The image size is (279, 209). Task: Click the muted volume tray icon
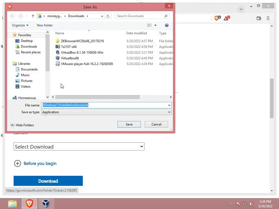click(x=251, y=204)
